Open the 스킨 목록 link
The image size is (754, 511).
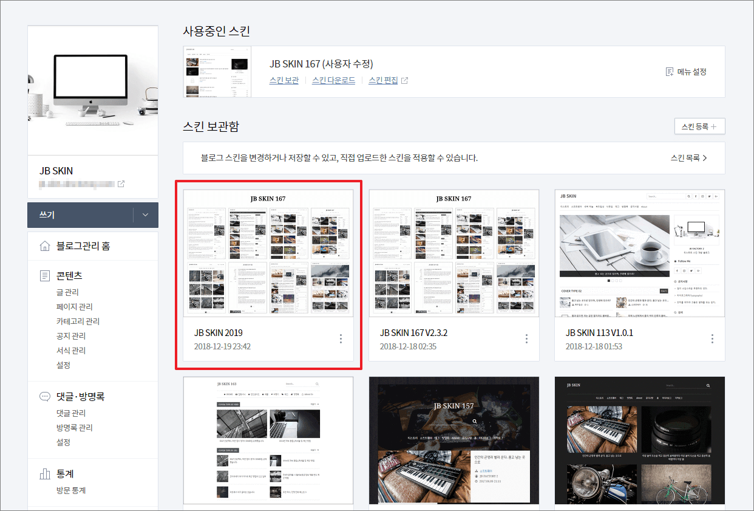coord(688,158)
